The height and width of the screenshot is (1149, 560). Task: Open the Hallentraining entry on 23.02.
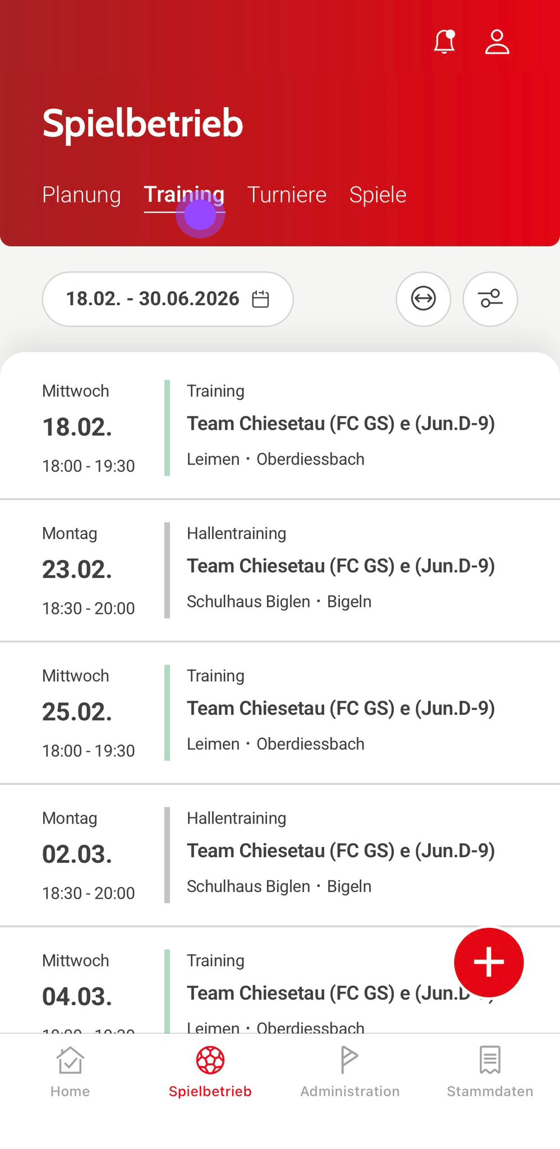click(340, 567)
